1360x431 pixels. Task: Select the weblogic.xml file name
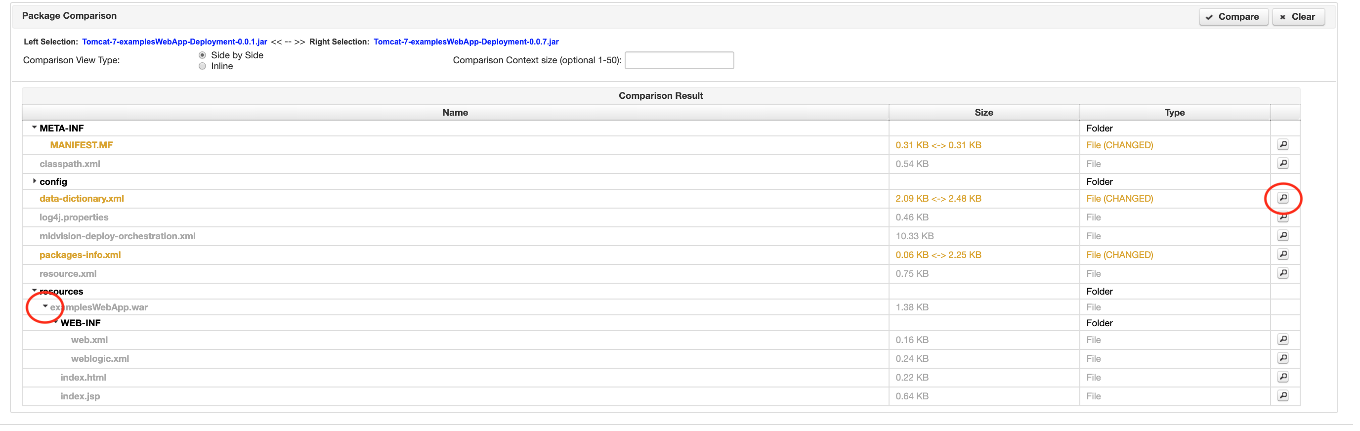100,360
